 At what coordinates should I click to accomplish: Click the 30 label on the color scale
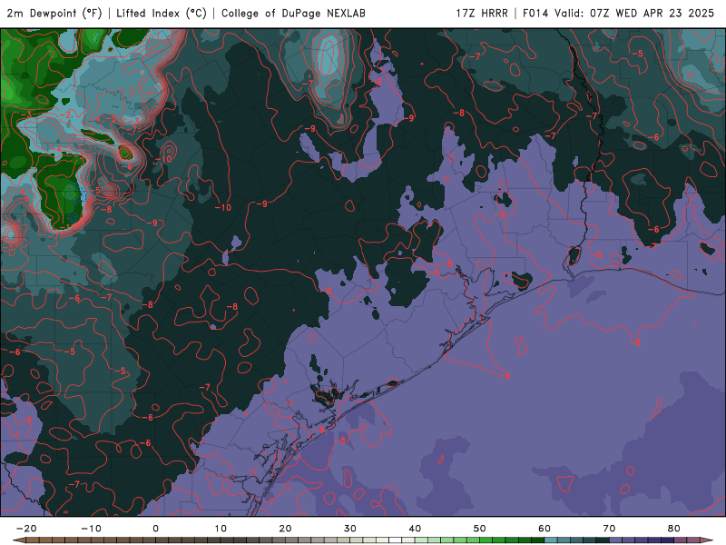[x=350, y=529]
